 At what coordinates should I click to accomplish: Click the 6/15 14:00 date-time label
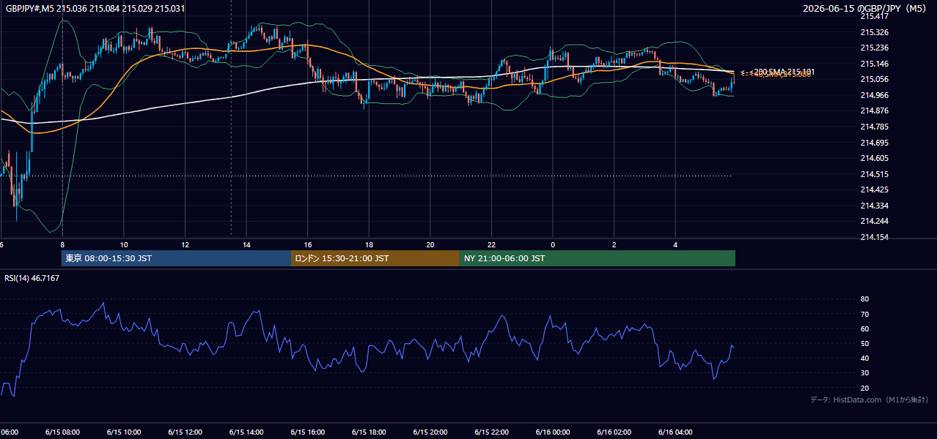tap(246, 432)
